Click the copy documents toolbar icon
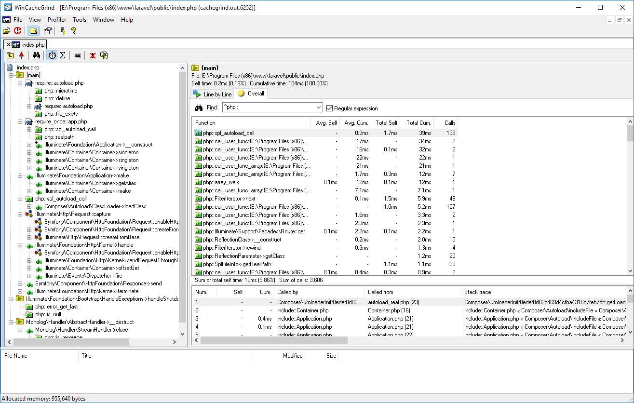Viewport: 634px width, 403px height. point(104,55)
